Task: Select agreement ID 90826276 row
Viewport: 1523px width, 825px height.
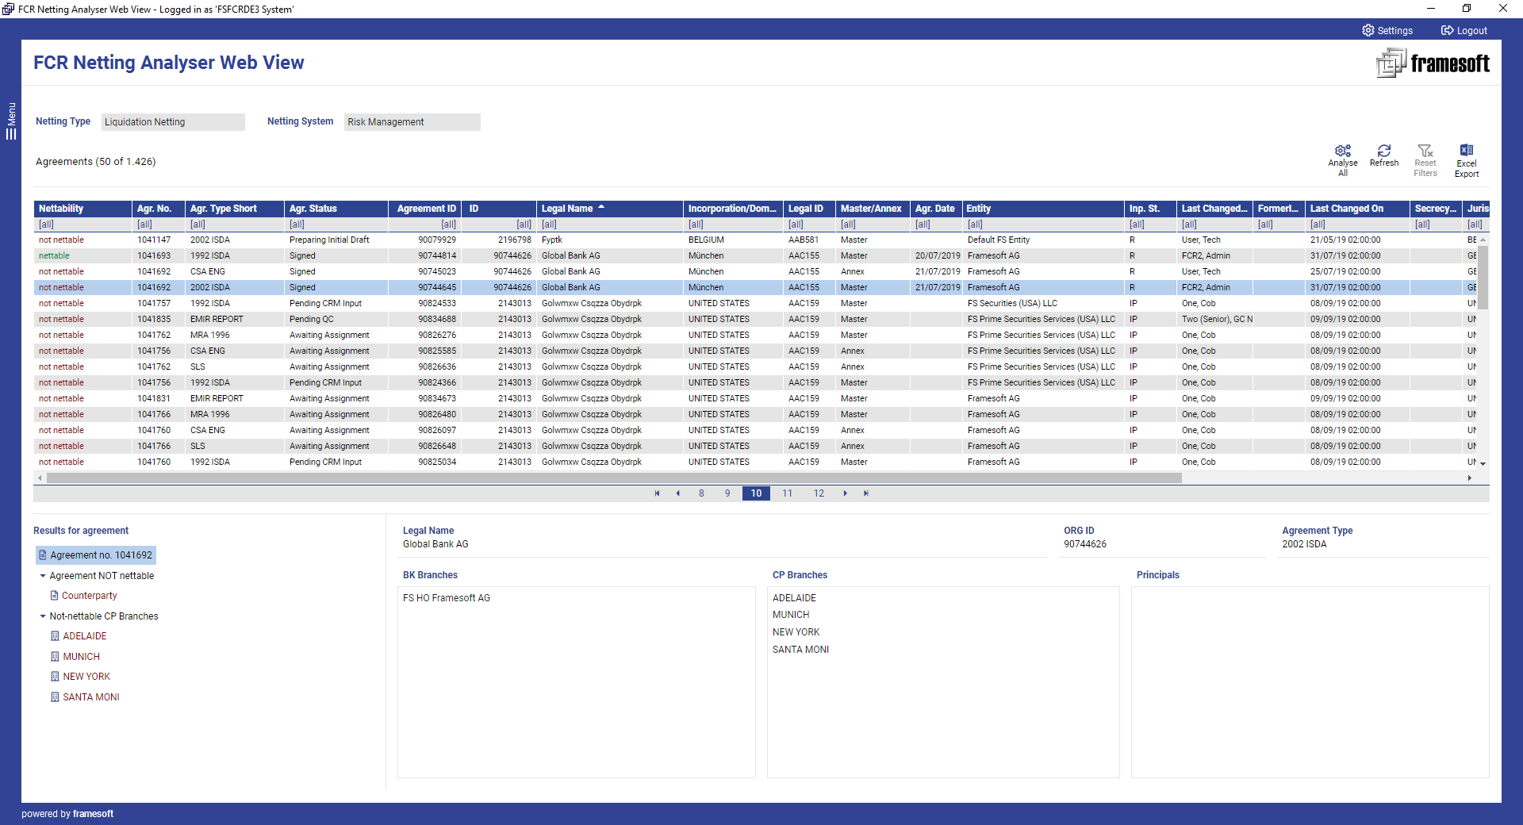Action: pos(755,335)
